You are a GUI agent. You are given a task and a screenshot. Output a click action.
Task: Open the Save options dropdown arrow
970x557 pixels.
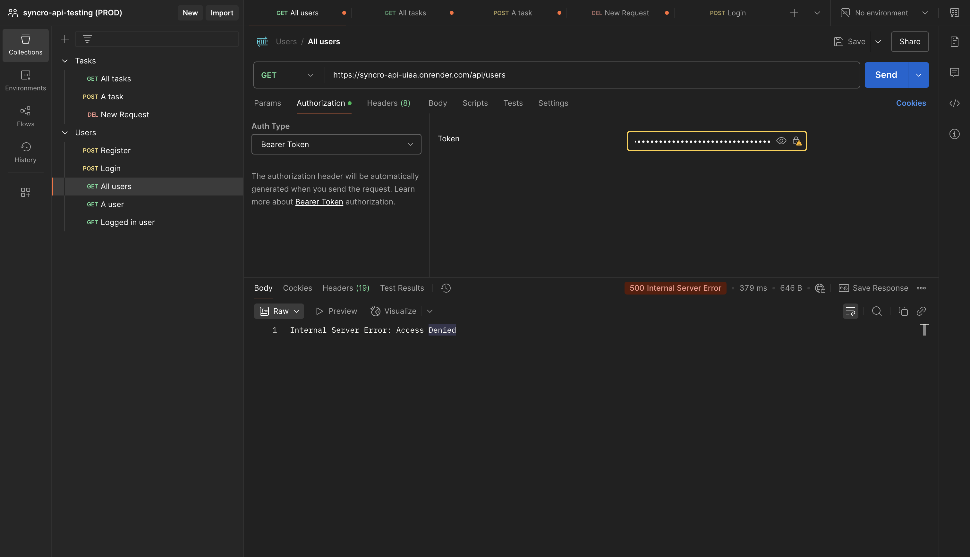pyautogui.click(x=878, y=41)
